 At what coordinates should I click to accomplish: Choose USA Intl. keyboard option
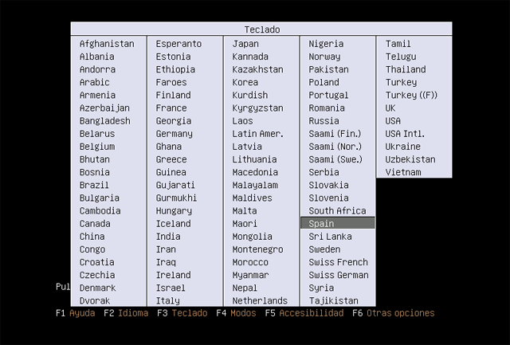point(405,134)
